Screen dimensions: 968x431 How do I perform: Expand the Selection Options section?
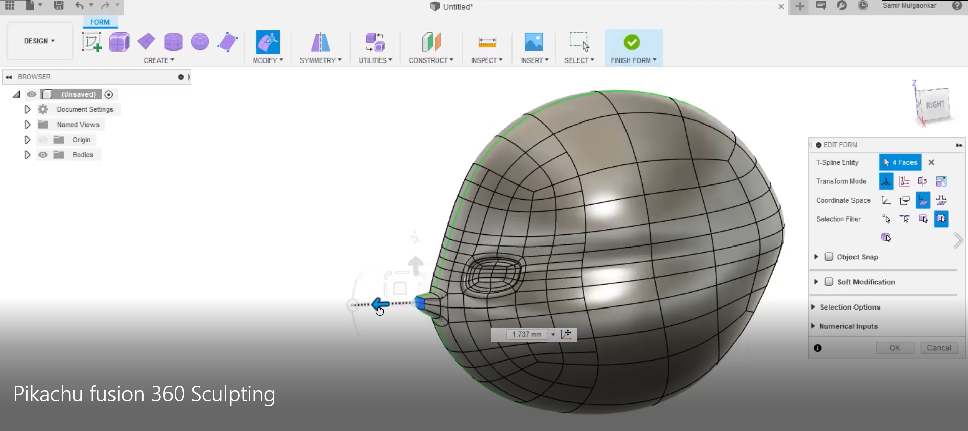(813, 307)
